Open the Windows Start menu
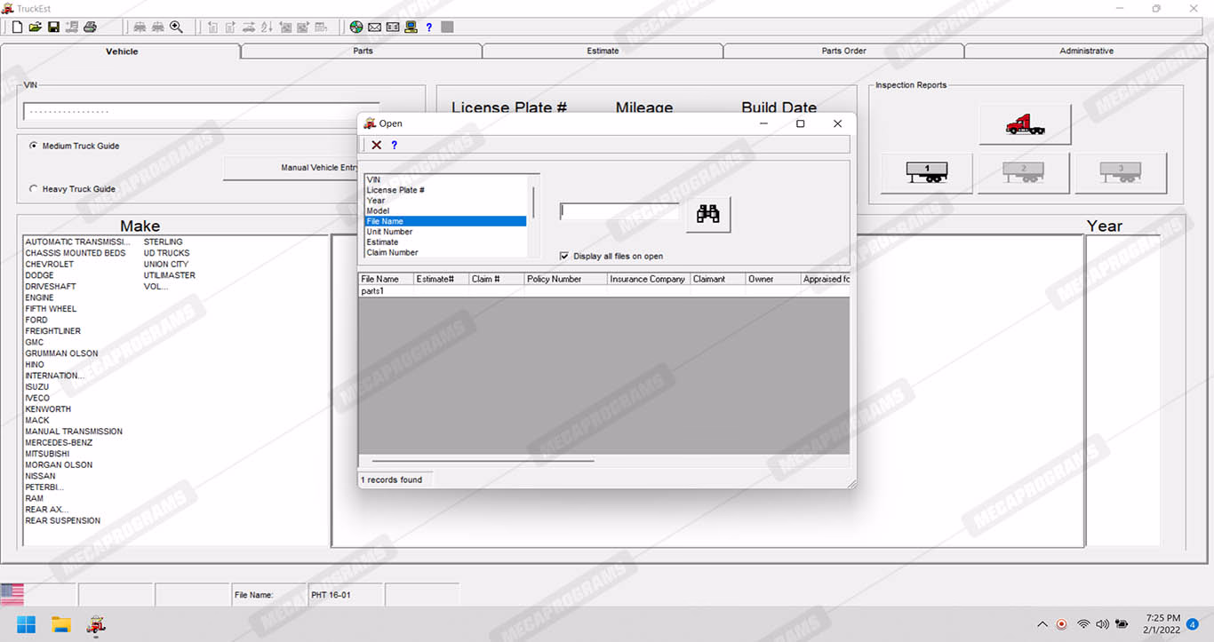1214x642 pixels. [26, 624]
